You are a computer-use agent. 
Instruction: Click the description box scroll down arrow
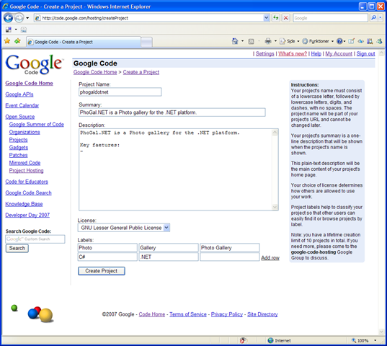(x=275, y=207)
